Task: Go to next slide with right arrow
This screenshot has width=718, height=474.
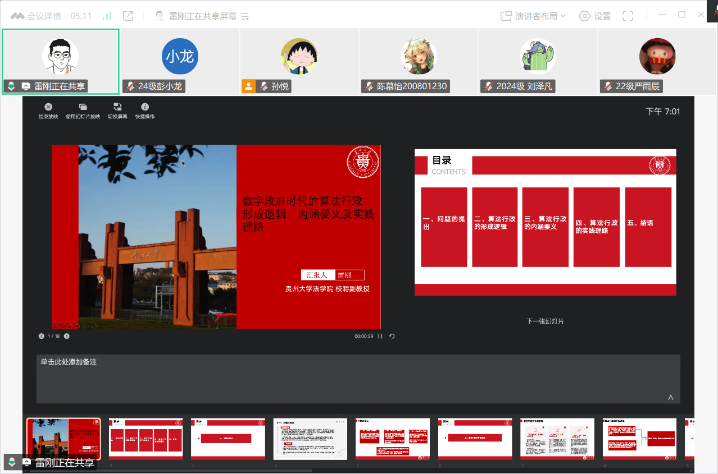Action: click(67, 337)
